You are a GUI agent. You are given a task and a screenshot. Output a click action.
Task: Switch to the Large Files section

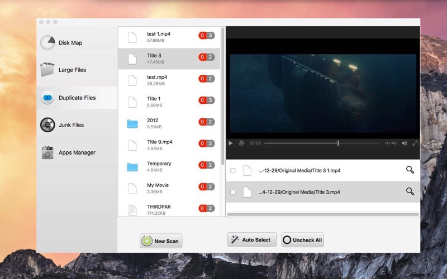tap(77, 70)
